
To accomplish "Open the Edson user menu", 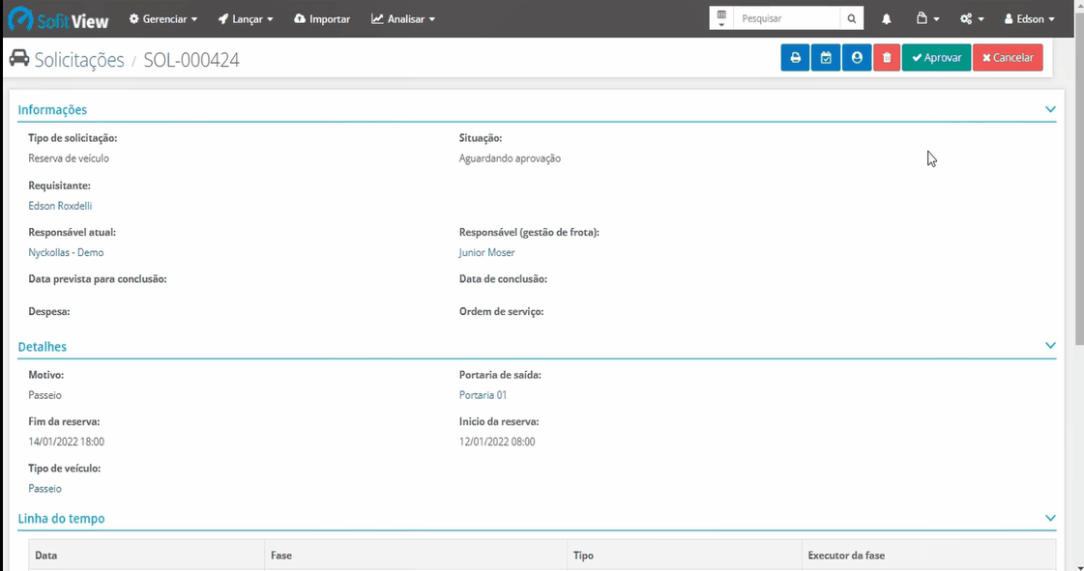I will click(x=1030, y=18).
